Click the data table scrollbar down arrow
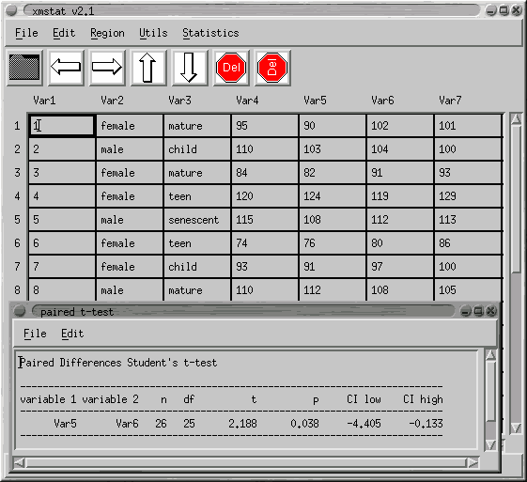Image resolution: width=527 pixels, height=482 pixels. coord(516,428)
